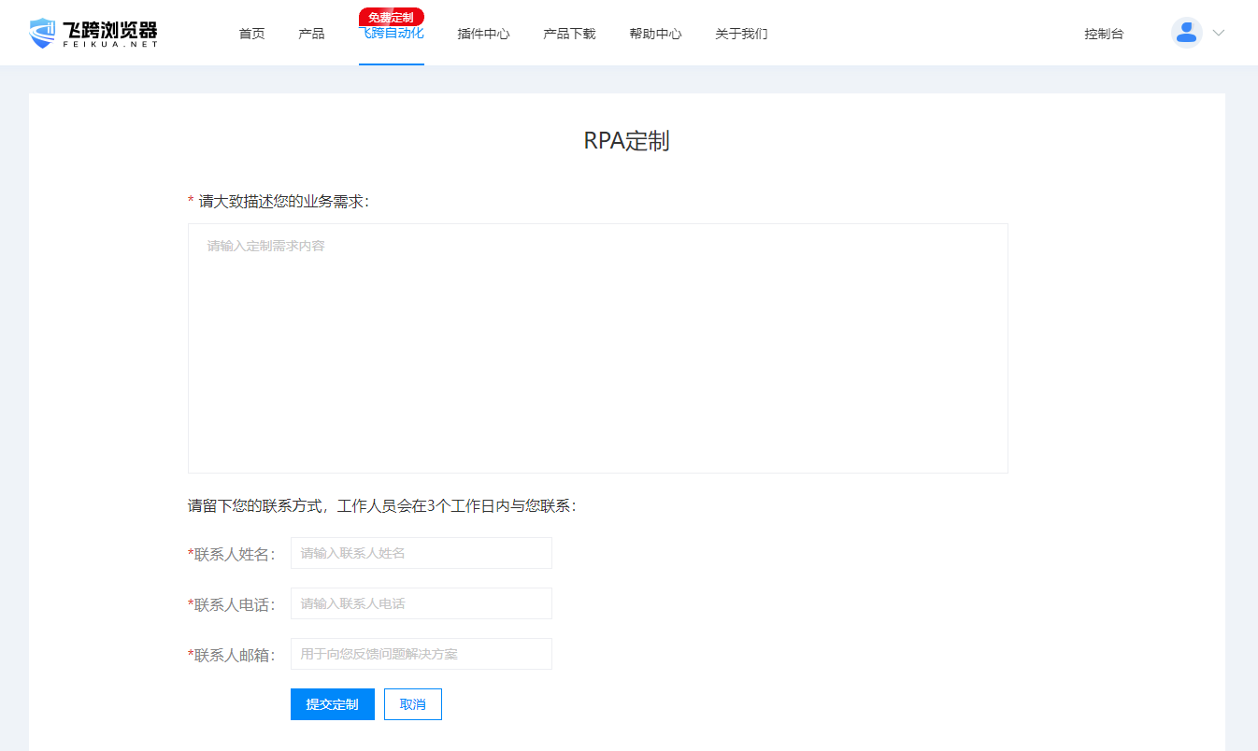Open the 控制台 console link

tap(1104, 34)
